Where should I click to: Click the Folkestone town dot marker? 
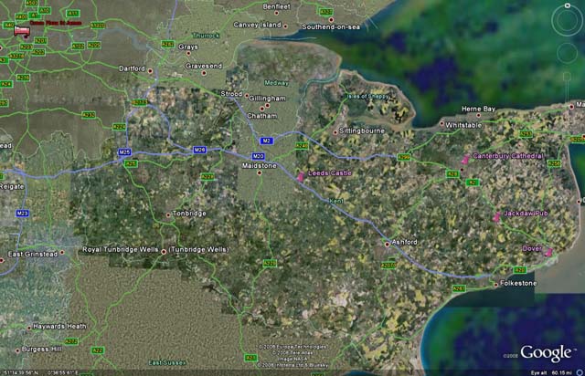click(495, 285)
